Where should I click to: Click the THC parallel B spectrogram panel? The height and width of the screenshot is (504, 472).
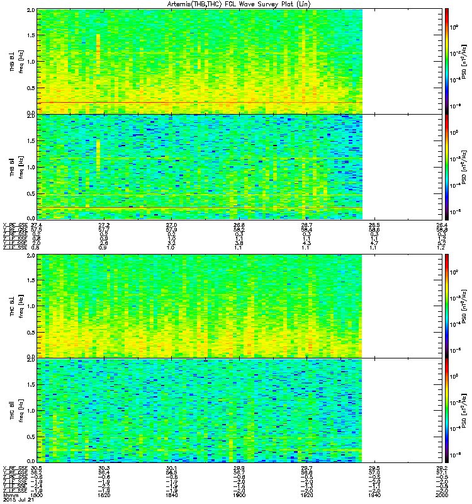(240, 411)
